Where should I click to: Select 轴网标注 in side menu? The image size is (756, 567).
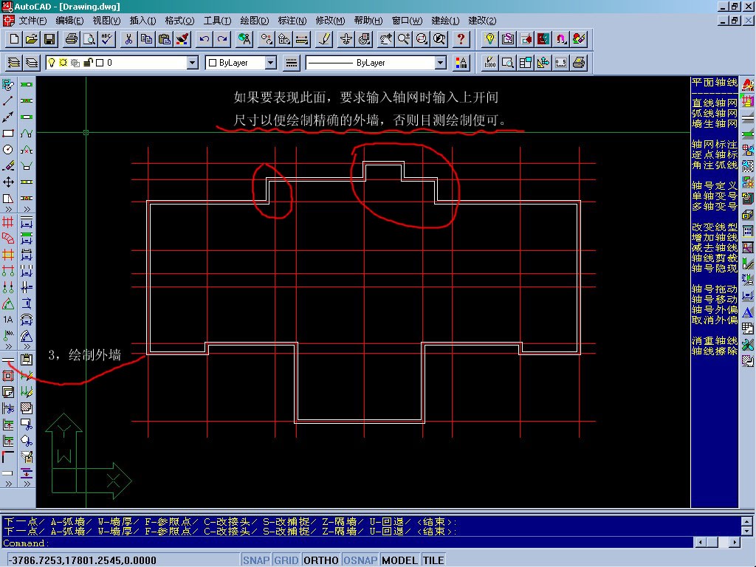coord(715,144)
